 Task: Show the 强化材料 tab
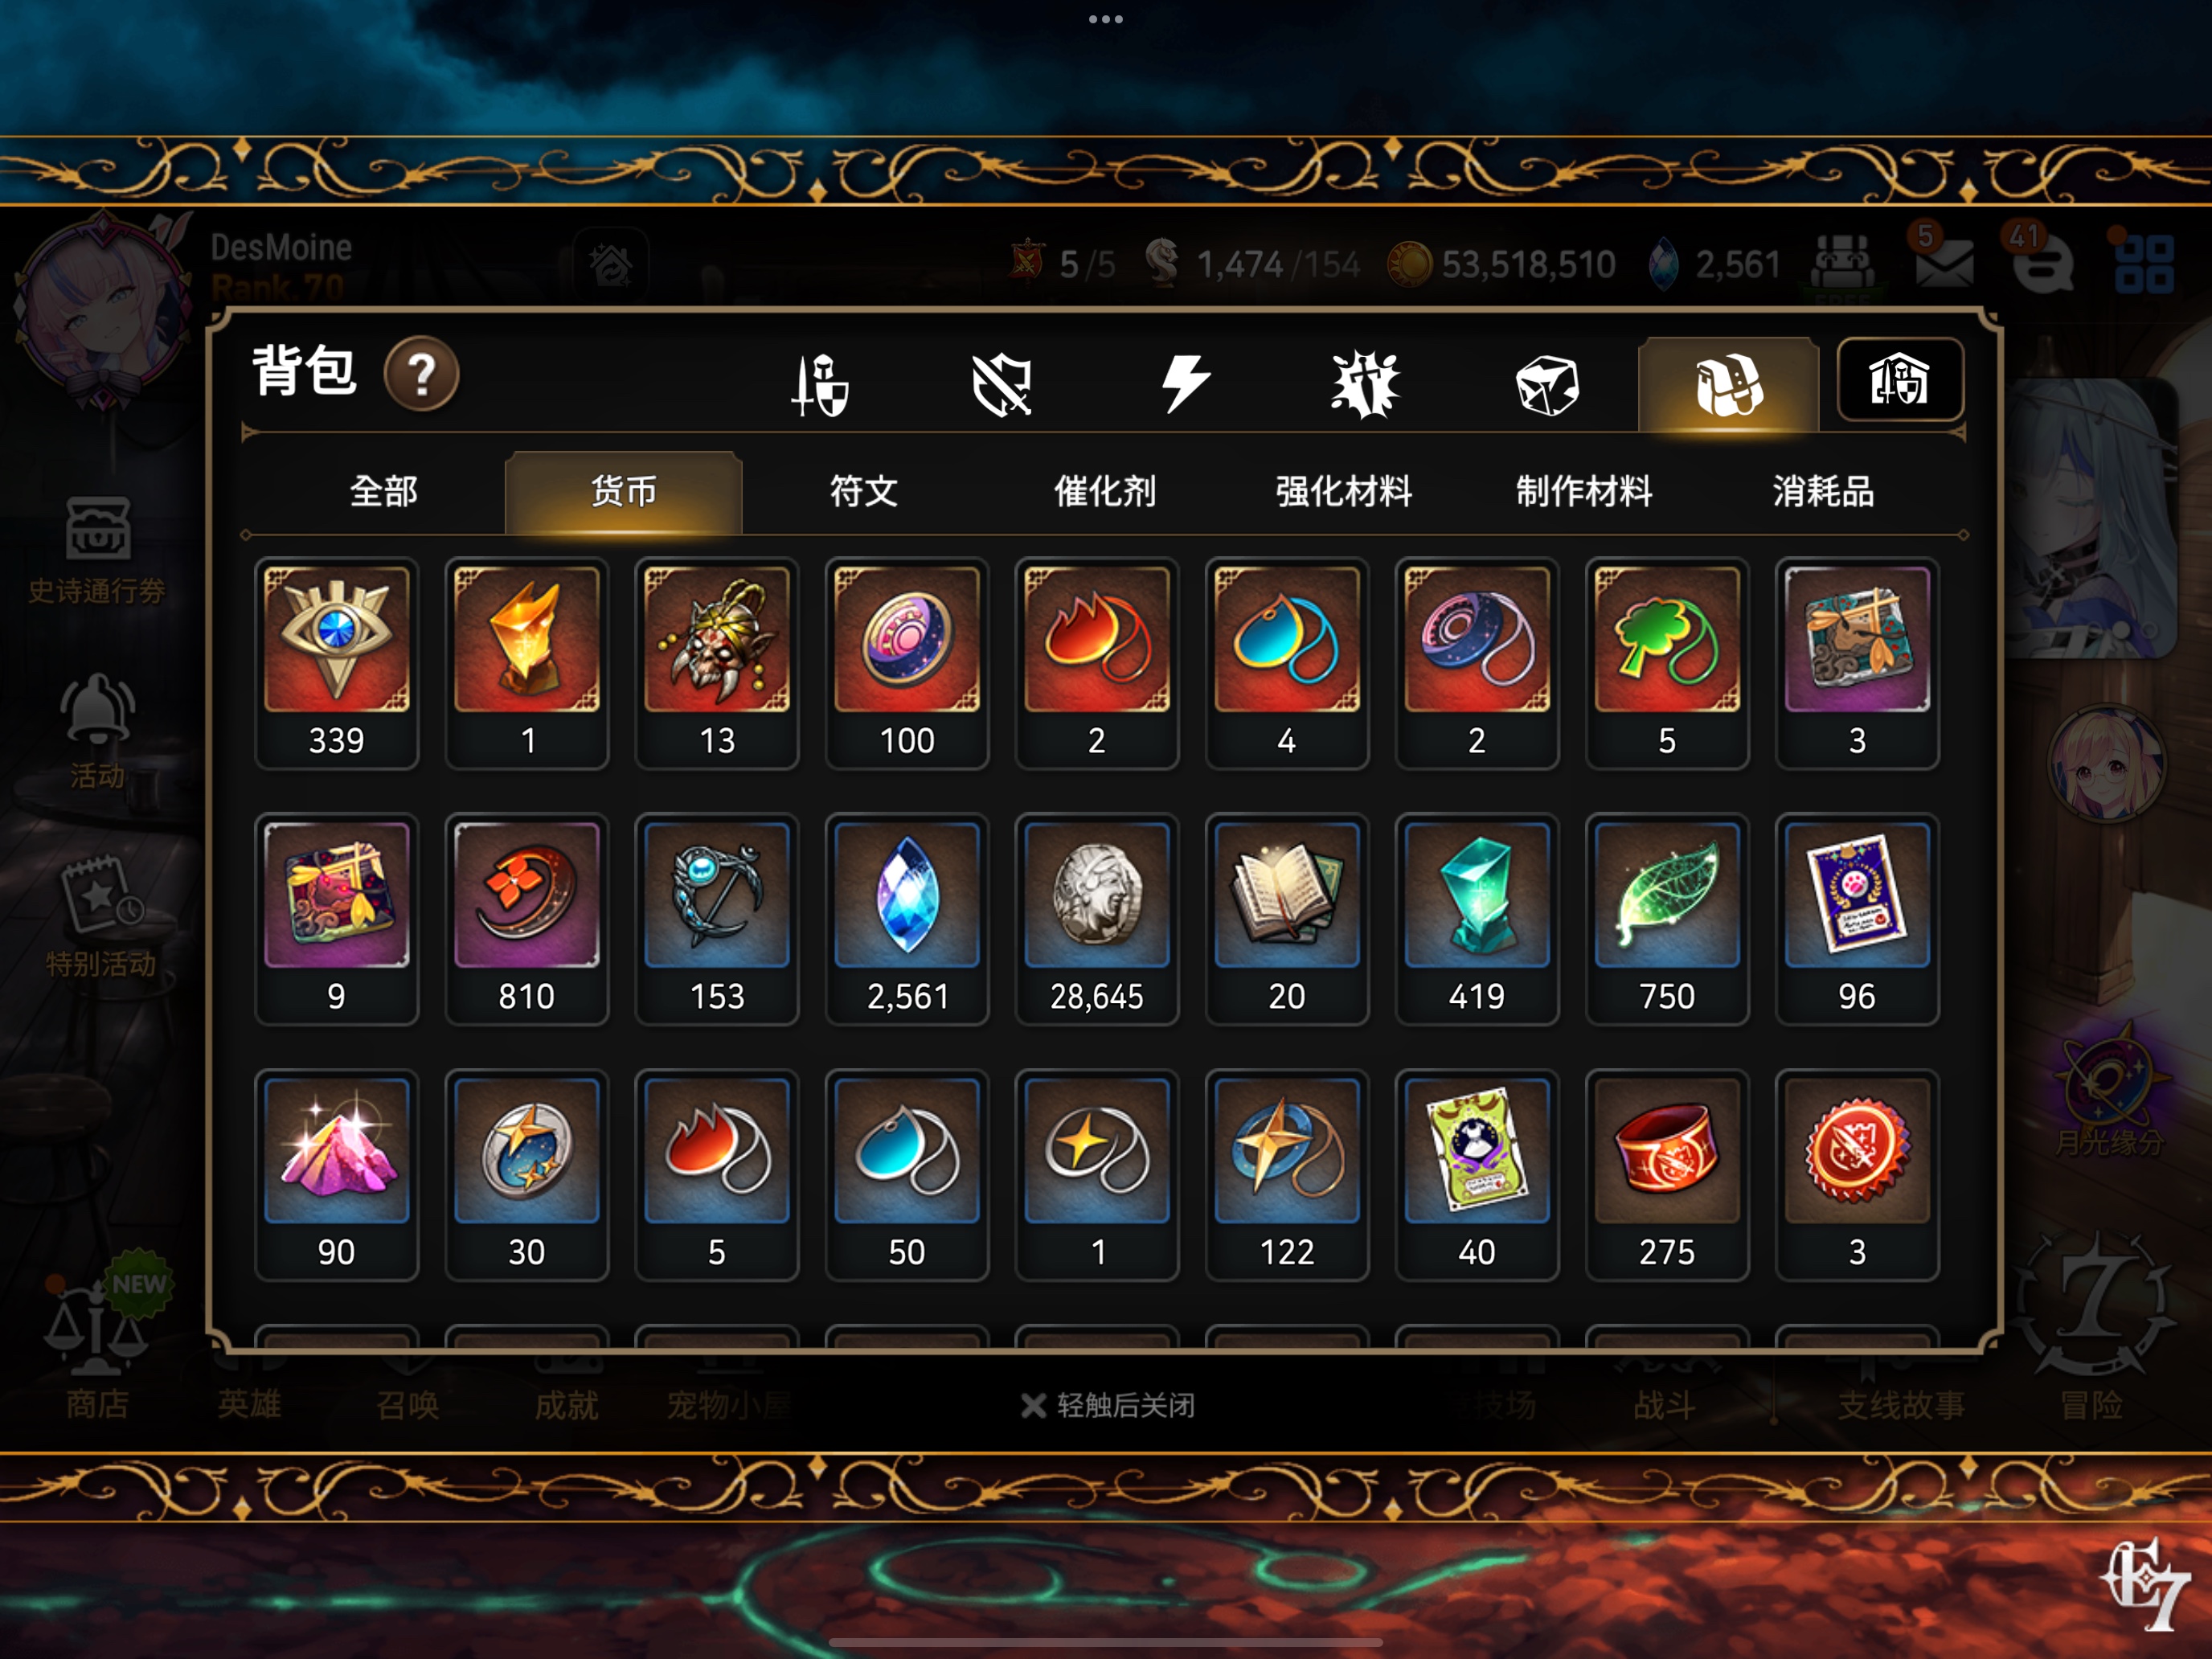point(1344,491)
